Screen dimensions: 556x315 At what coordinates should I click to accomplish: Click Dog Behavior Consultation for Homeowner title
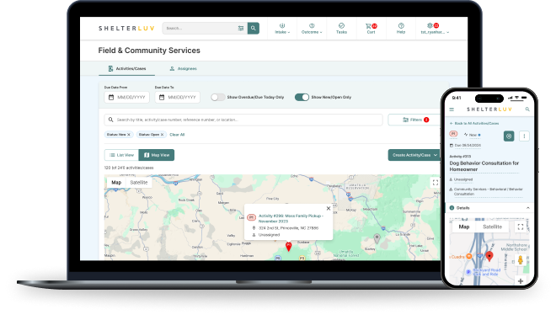click(x=484, y=166)
